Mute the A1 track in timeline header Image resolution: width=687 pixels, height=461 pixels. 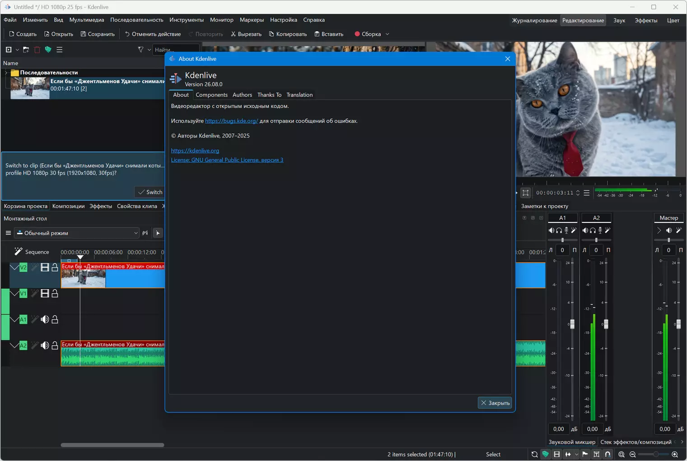pyautogui.click(x=45, y=320)
